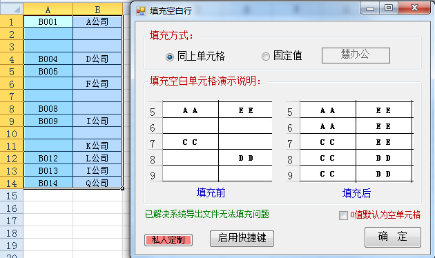Maximize the 填充空白行 dialog window
The image size is (435, 258).
click(389, 8)
